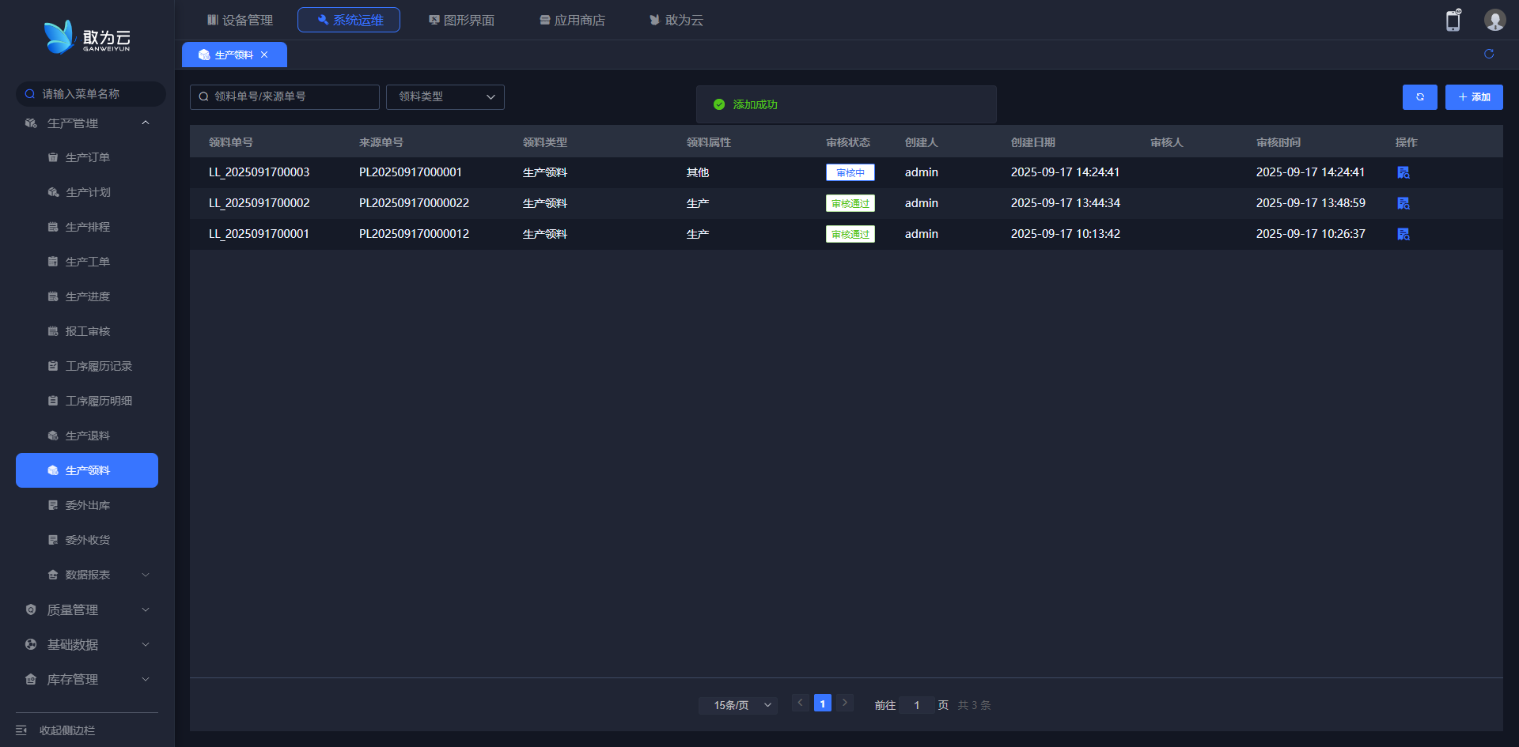This screenshot has width=1519, height=747.
Task: Open the 领料类型 dropdown filter
Action: 445,96
